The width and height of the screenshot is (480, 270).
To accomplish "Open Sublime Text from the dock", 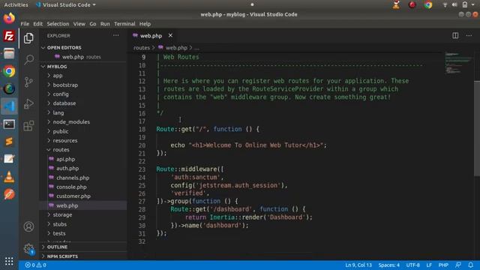I will tap(9, 142).
